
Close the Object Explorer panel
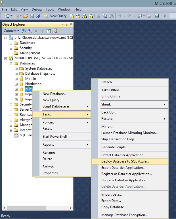pos(71,24)
